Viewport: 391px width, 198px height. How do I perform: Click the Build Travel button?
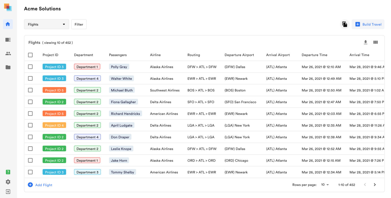(x=368, y=24)
